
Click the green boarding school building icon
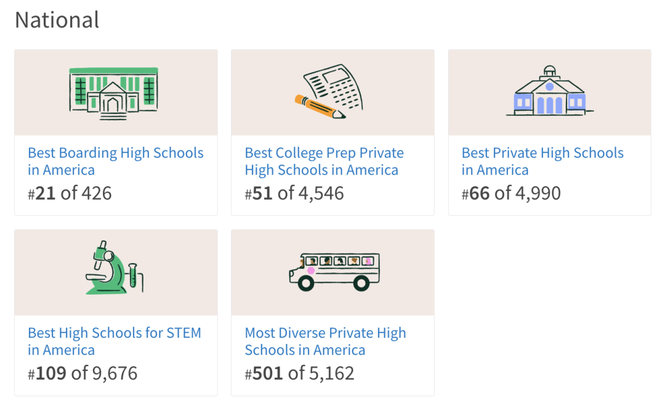(x=114, y=94)
